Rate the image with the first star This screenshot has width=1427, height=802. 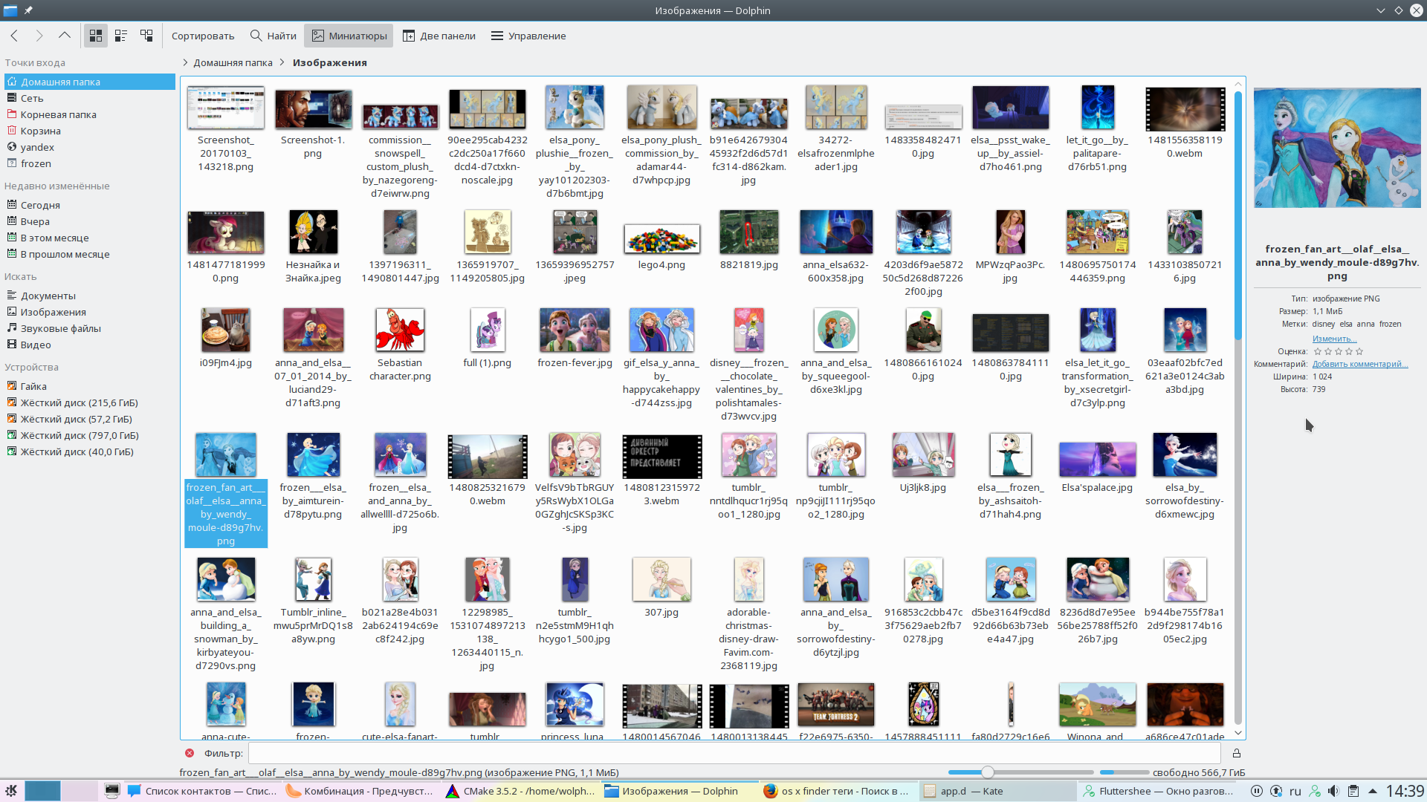[x=1318, y=351]
